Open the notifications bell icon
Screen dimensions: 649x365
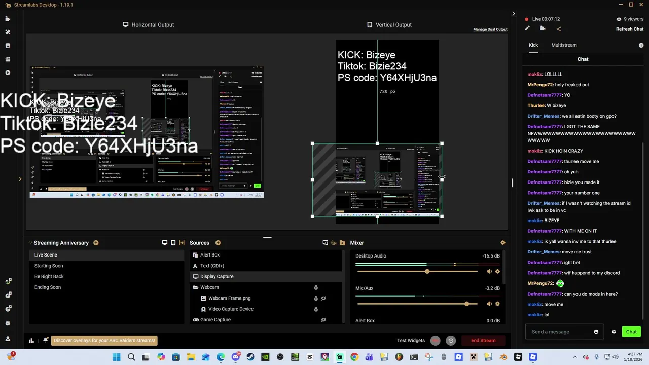click(46, 340)
